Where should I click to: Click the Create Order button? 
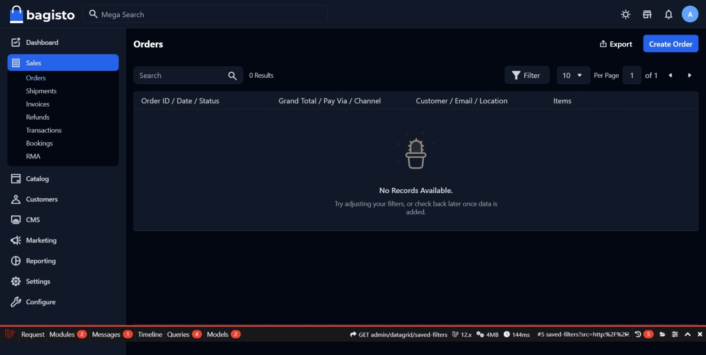tap(670, 44)
